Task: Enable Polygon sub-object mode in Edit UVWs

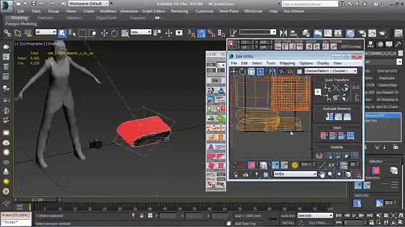Action: click(x=251, y=165)
